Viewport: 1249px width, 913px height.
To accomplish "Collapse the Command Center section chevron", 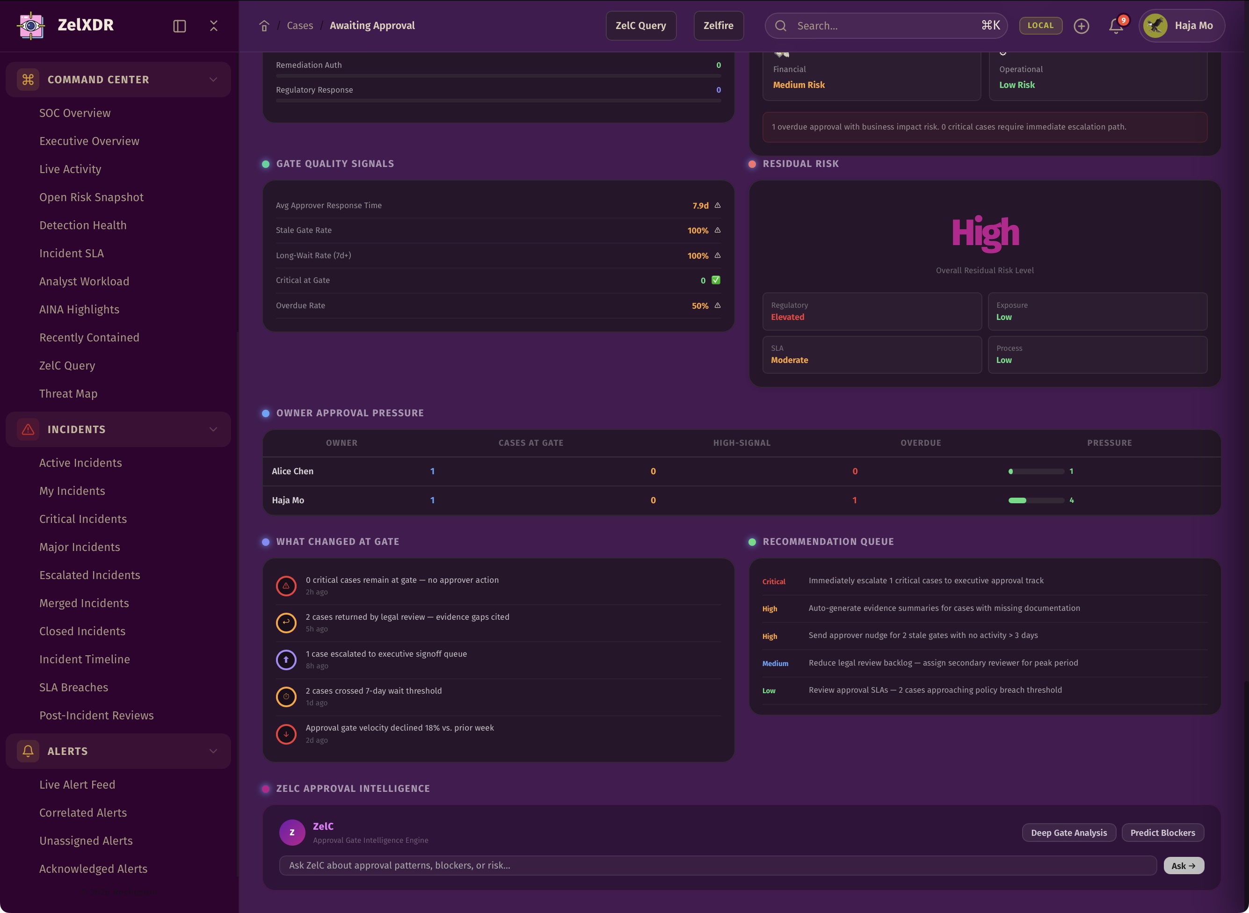I will tap(213, 80).
